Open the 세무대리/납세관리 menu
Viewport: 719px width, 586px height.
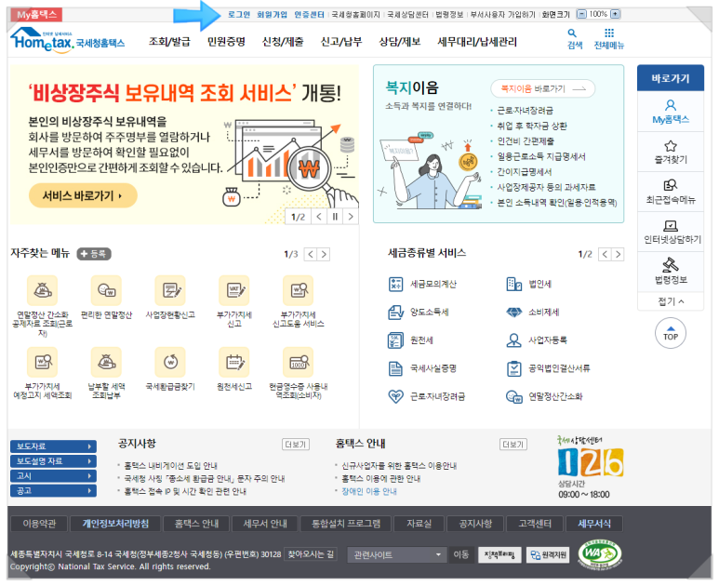tap(477, 42)
